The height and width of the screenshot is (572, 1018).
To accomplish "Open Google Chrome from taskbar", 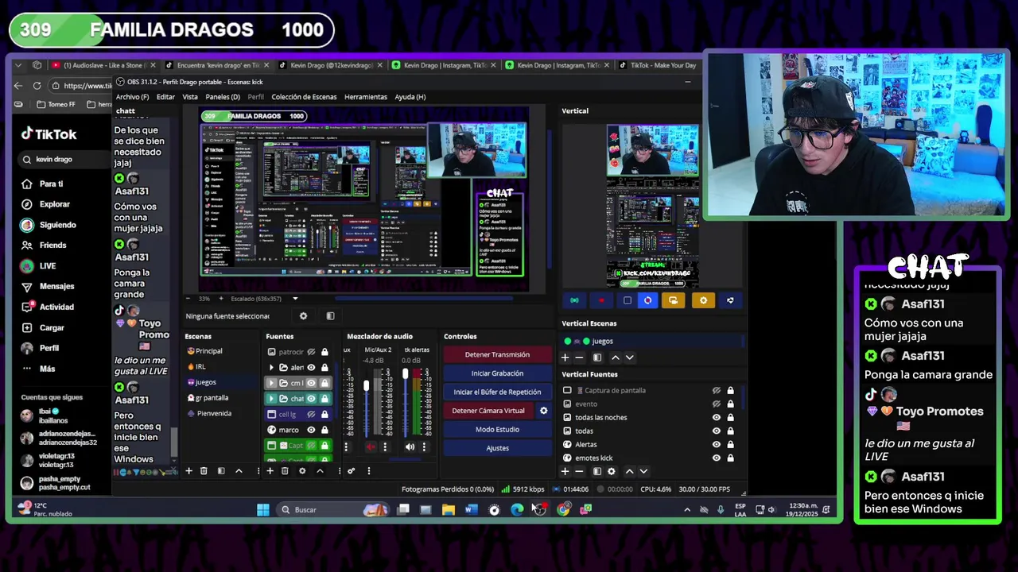I will [x=563, y=510].
